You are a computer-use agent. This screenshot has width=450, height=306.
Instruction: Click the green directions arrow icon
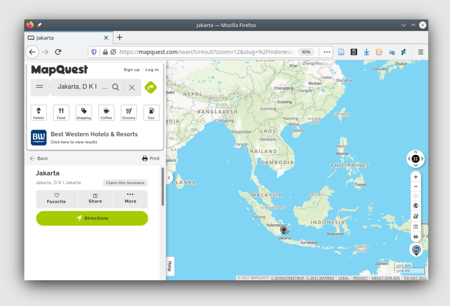pos(150,87)
